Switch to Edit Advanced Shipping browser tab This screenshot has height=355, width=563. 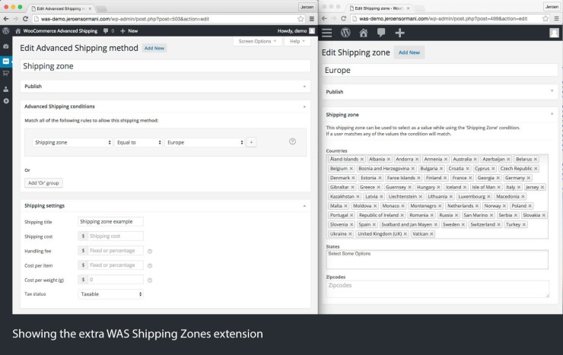[60, 8]
